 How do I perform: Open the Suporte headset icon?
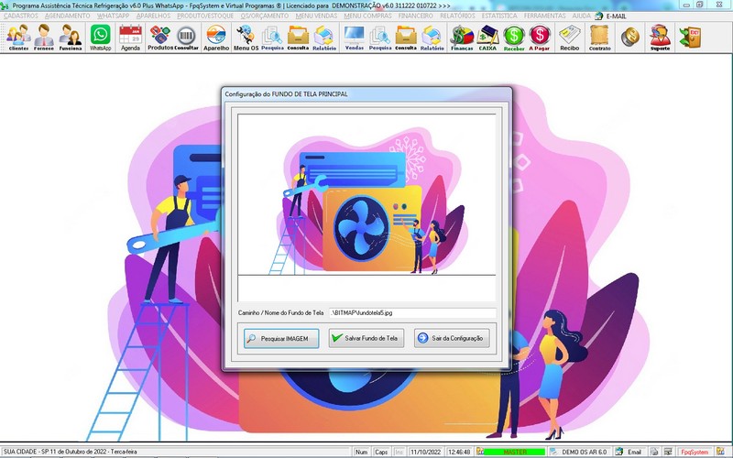pos(660,38)
